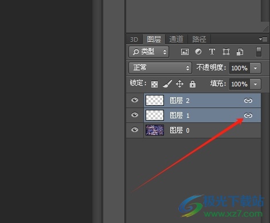Viewport: 270px width, 223px height.
Task: Select the 图层 0 image thumbnail
Action: tap(155, 130)
